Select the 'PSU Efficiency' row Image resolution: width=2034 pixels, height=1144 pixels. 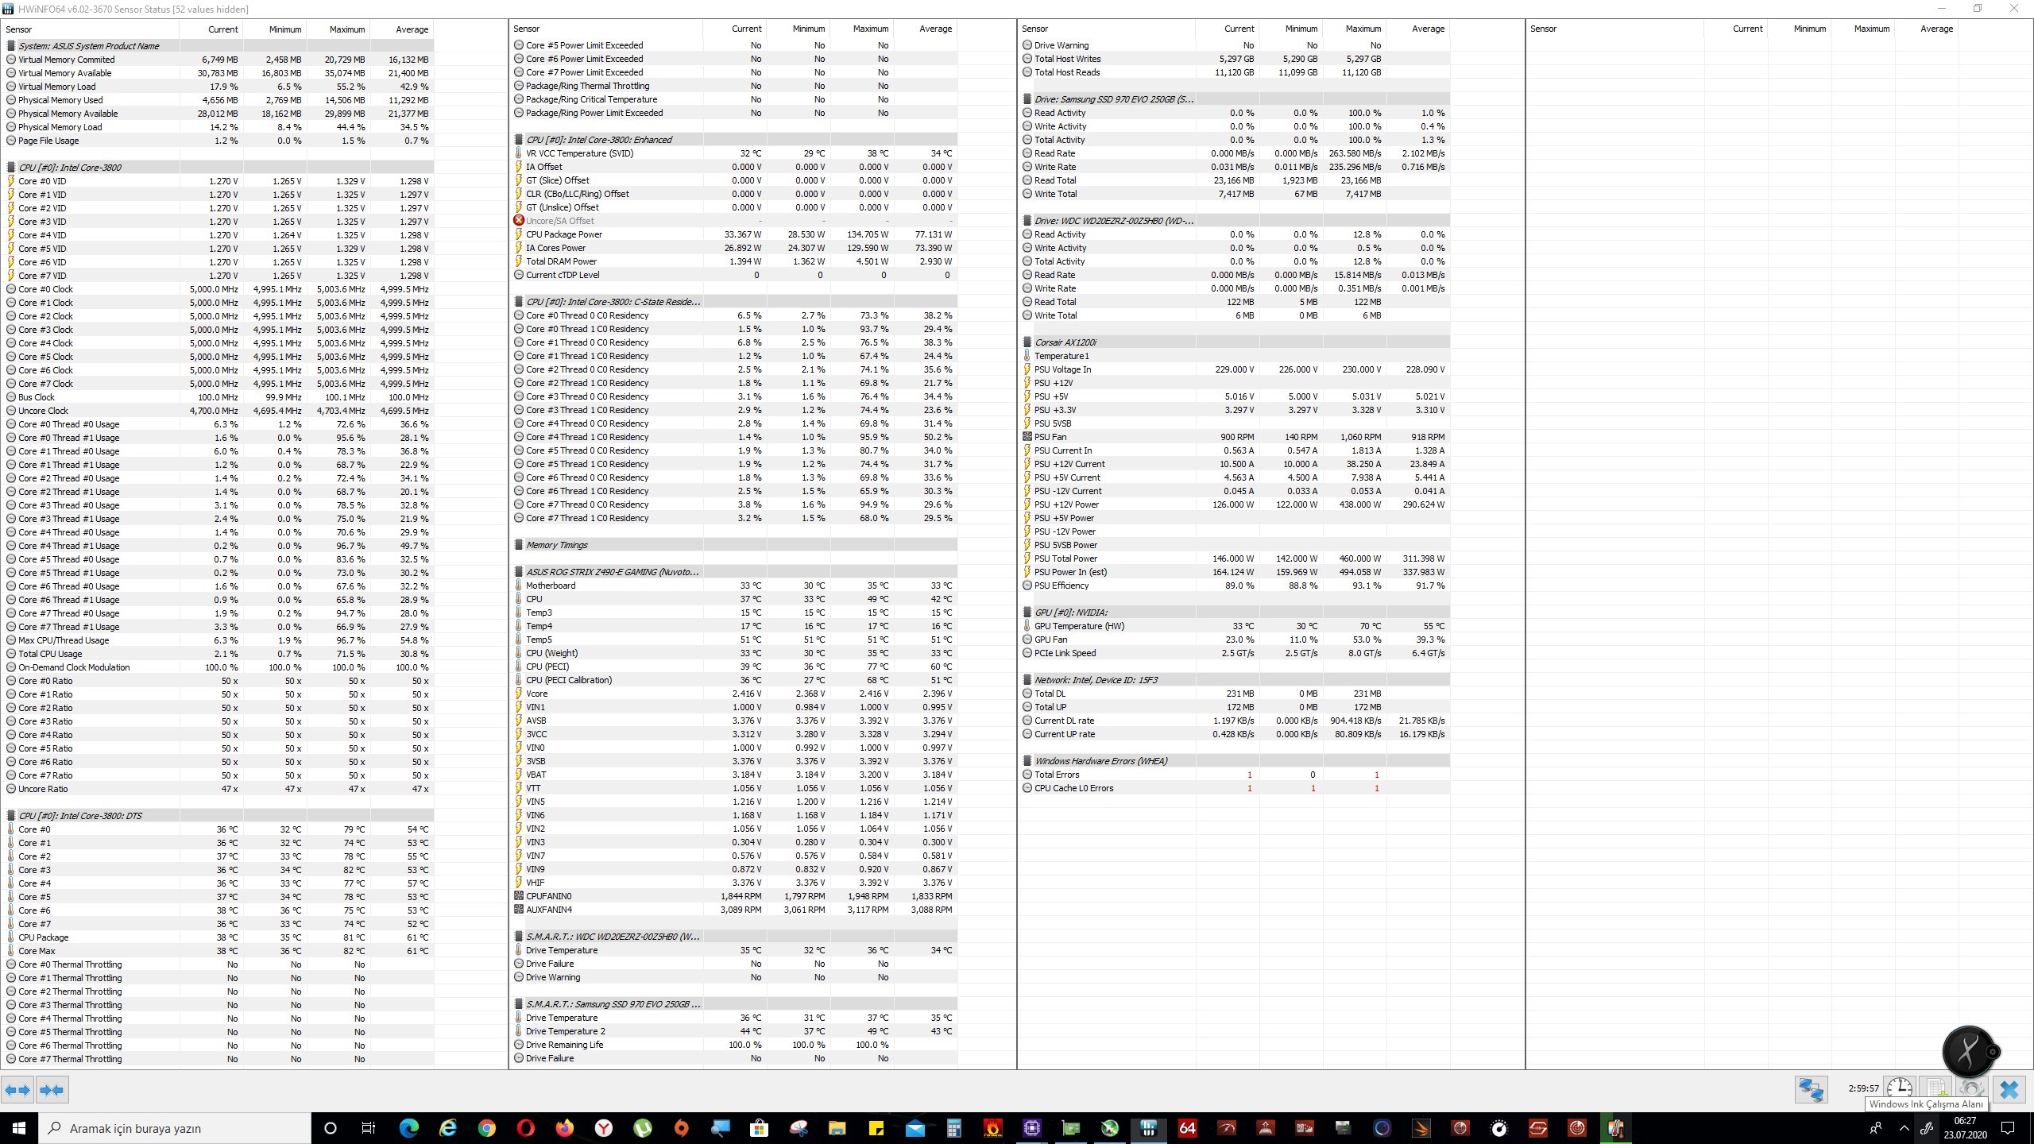pyautogui.click(x=1234, y=586)
